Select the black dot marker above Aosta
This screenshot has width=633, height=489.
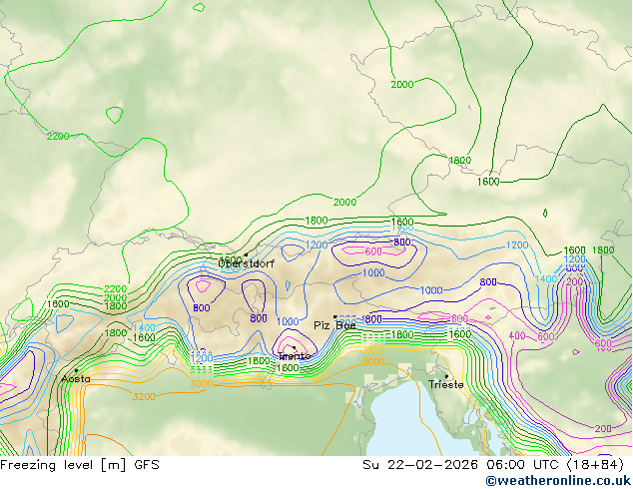[76, 370]
